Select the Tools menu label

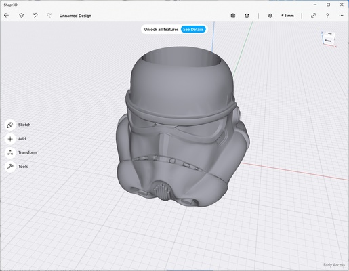click(x=23, y=167)
